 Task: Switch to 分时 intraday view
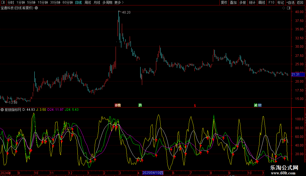11,2
